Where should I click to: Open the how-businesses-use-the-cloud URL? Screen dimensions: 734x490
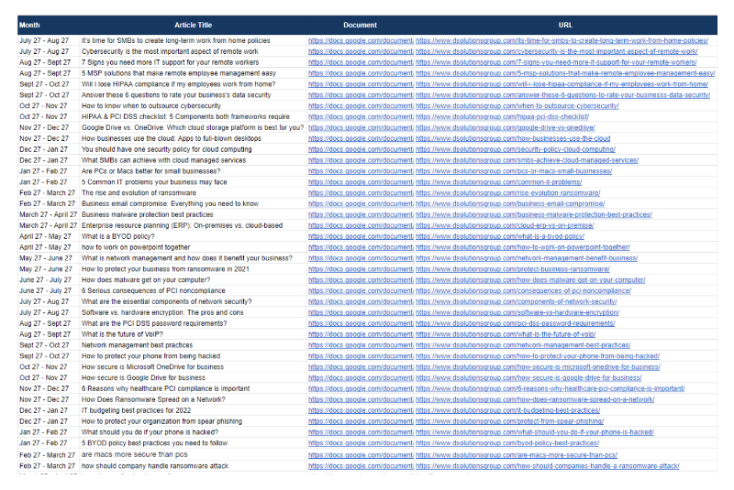tap(513, 138)
